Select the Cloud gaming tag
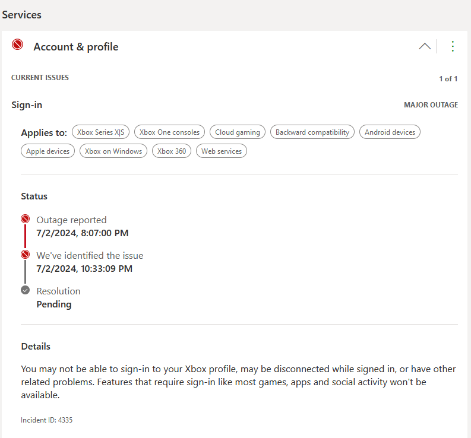This screenshot has width=471, height=438. pos(238,132)
